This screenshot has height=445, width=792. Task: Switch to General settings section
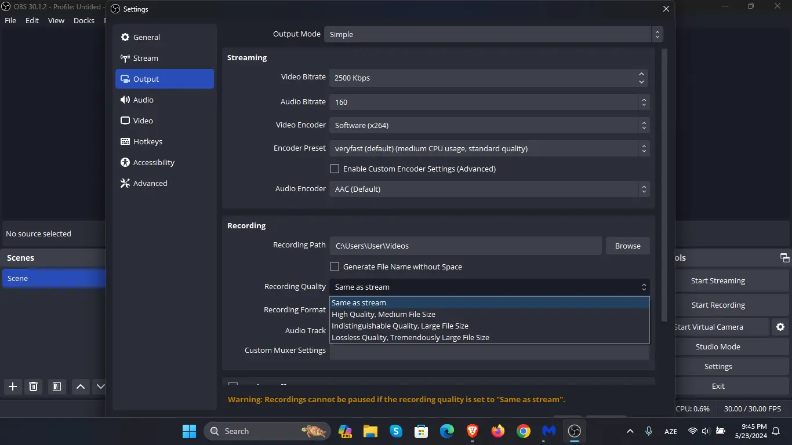click(x=165, y=37)
